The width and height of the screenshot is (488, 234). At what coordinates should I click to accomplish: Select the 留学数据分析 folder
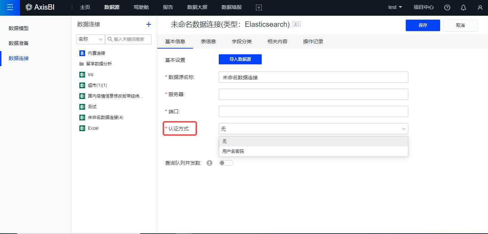coord(99,64)
